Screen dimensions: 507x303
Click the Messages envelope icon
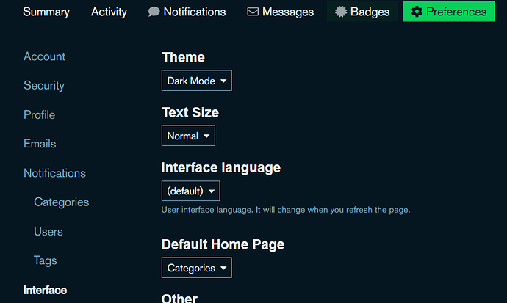click(x=253, y=12)
